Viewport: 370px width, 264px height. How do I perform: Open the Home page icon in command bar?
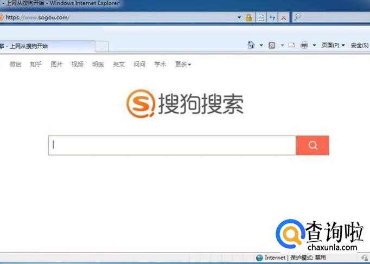251,44
